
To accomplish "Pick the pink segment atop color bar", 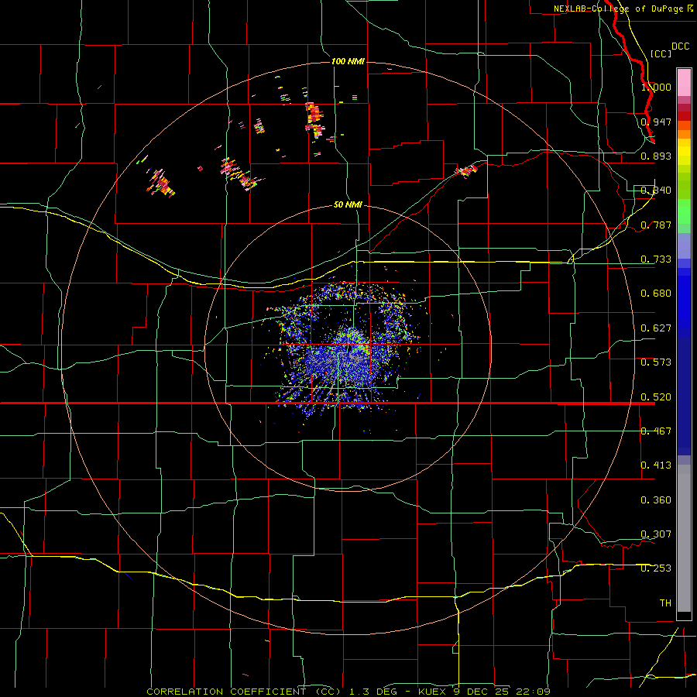I will click(x=684, y=83).
